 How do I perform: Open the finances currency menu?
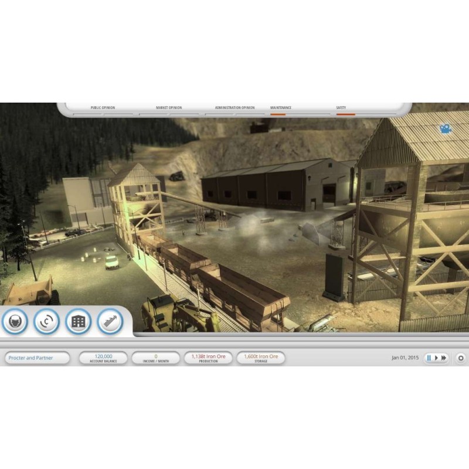(x=46, y=321)
